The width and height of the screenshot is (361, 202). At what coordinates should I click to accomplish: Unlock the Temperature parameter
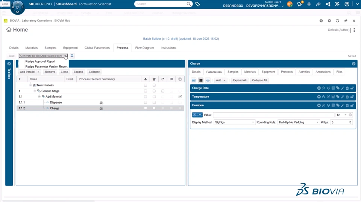[x=352, y=97]
